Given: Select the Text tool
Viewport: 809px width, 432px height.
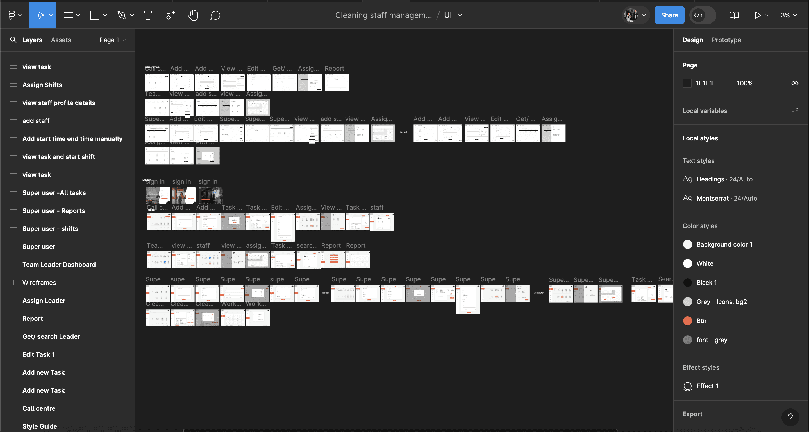Looking at the screenshot, I should (147, 15).
